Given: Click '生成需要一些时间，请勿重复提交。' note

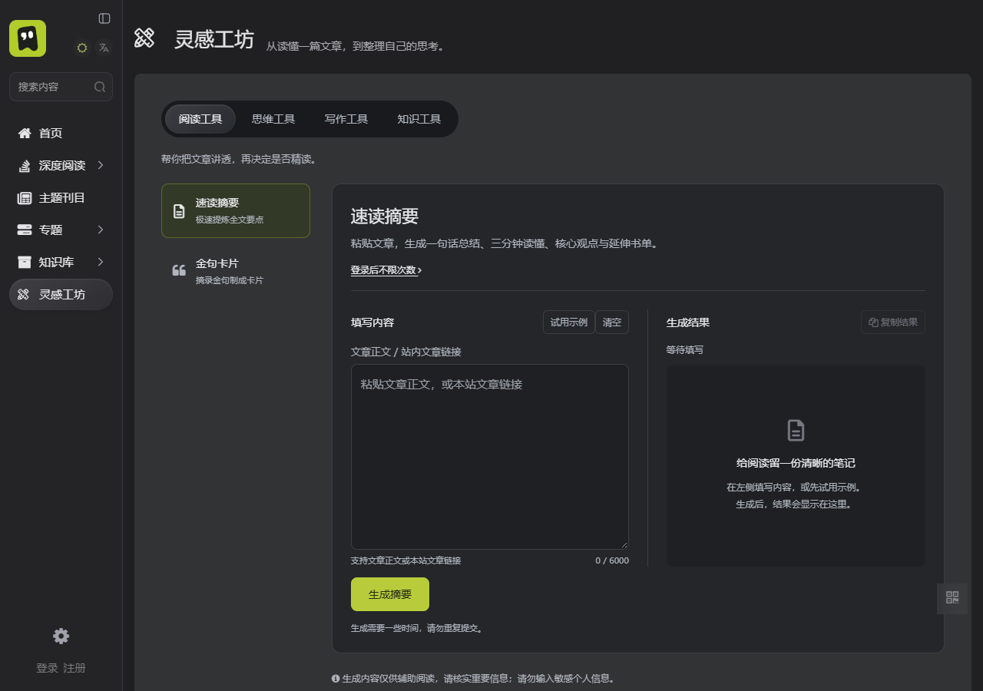Looking at the screenshot, I should point(417,628).
